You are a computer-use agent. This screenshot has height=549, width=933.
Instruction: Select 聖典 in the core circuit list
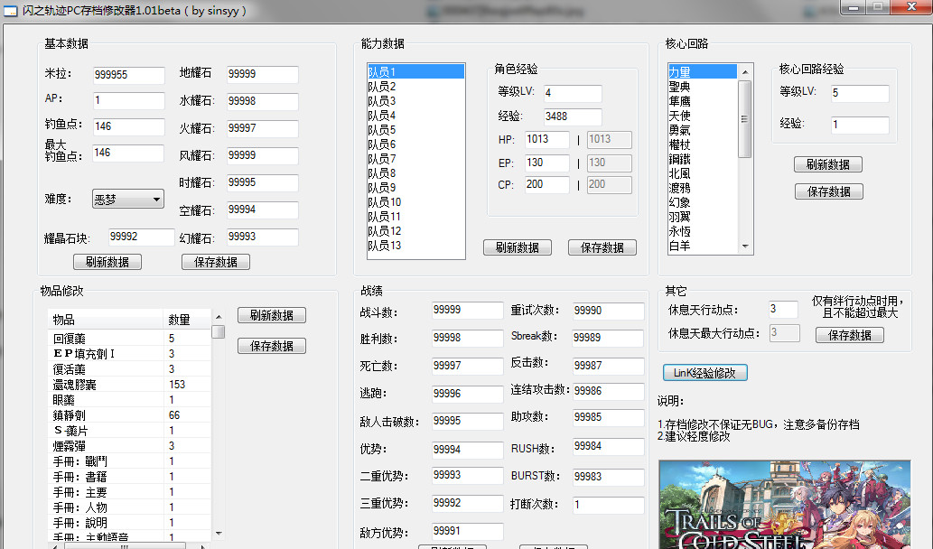[702, 87]
